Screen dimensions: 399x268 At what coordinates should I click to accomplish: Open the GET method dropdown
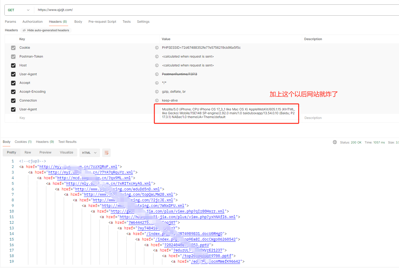(x=19, y=10)
